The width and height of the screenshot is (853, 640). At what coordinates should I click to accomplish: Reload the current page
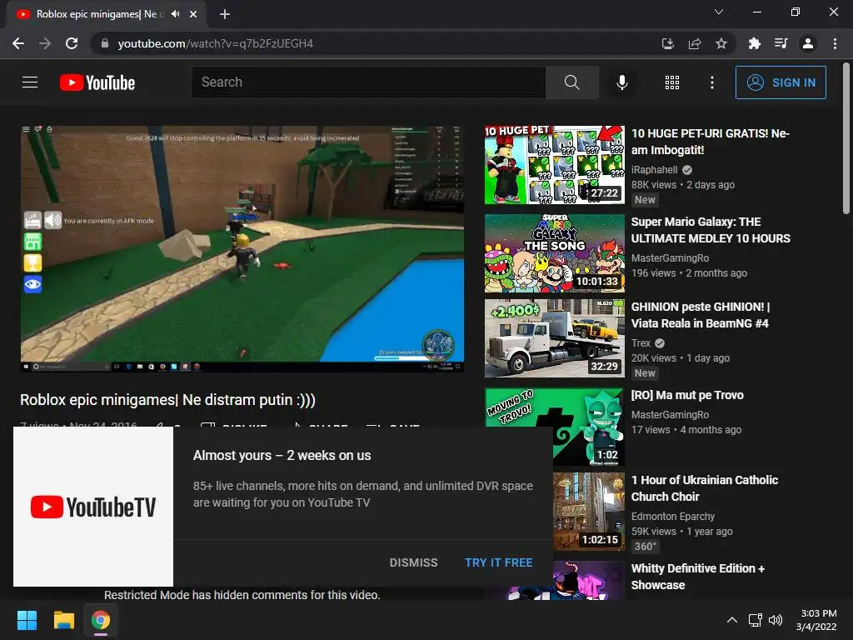[72, 43]
